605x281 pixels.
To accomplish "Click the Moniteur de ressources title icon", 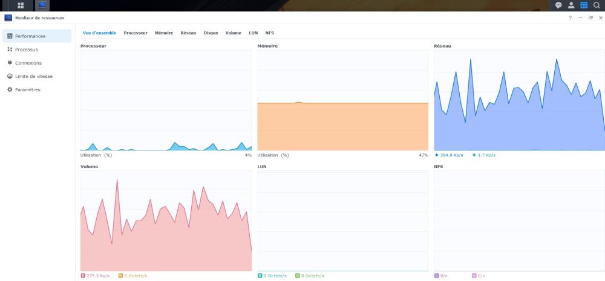I will 8,18.
